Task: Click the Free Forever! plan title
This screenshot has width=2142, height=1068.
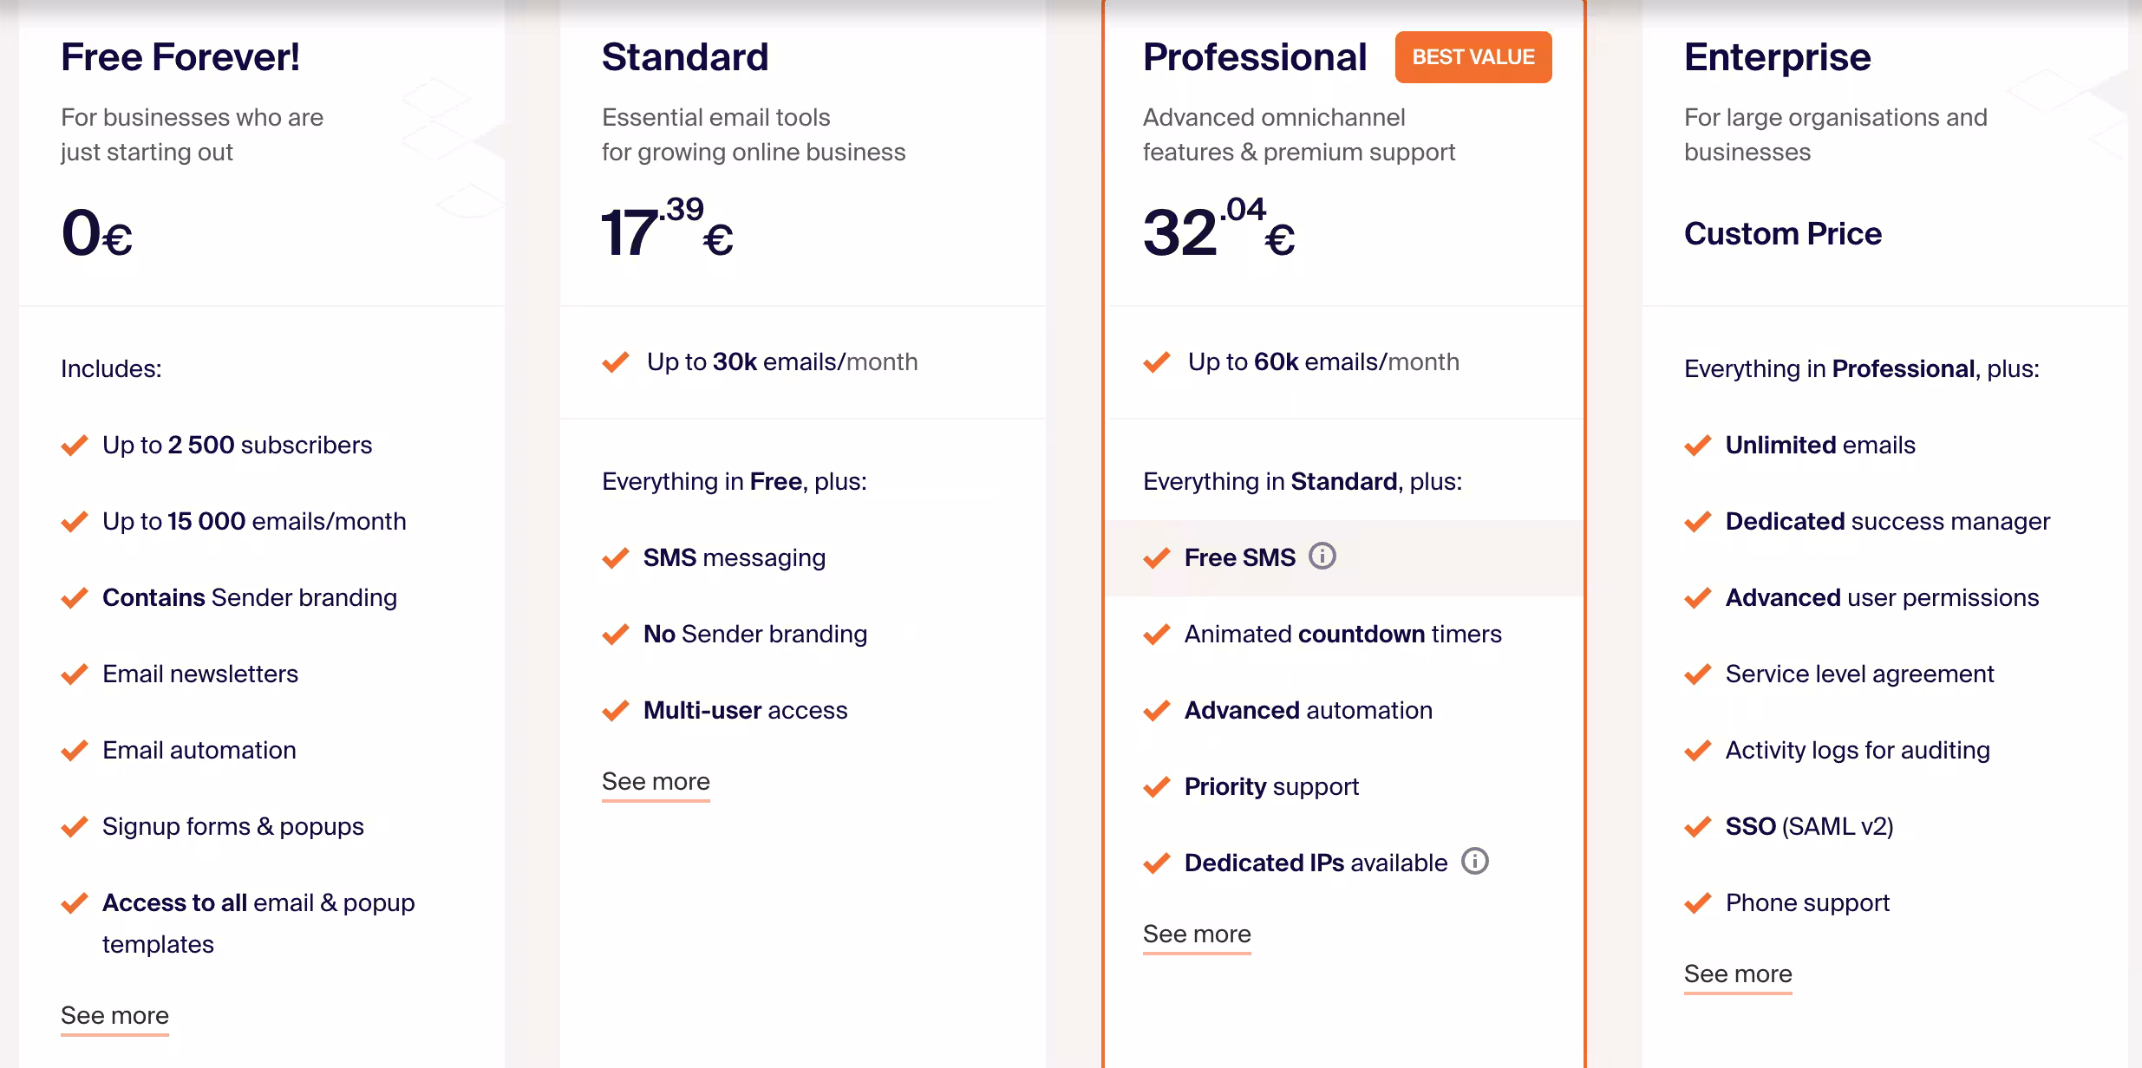Action: [x=180, y=57]
